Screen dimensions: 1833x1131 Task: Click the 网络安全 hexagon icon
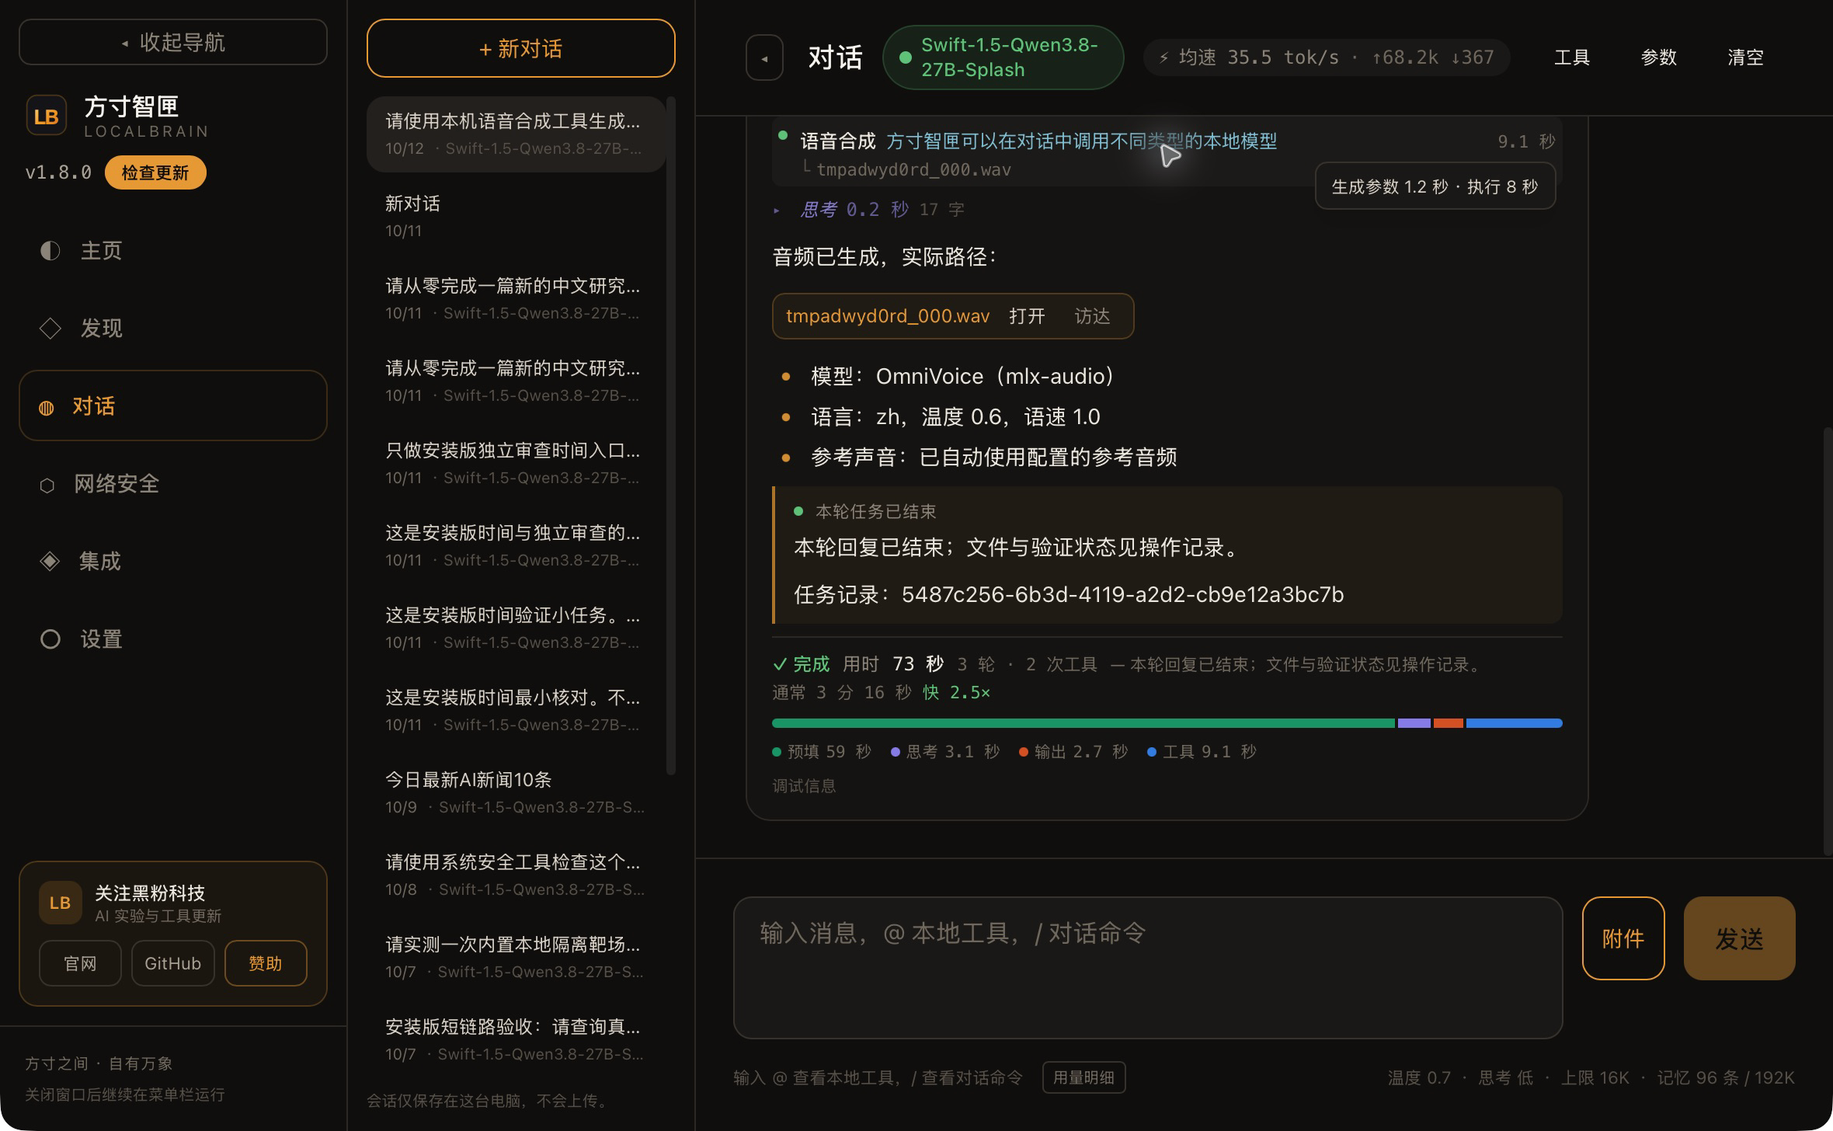[47, 485]
